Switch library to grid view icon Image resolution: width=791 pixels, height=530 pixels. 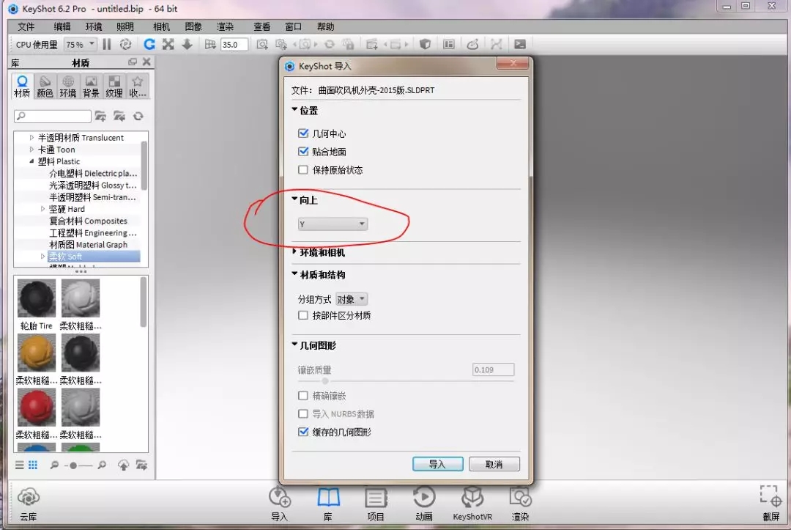(33, 465)
